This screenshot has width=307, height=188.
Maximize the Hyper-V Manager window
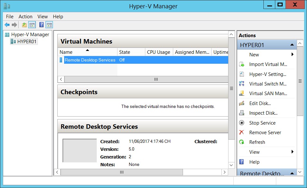click(280, 5)
